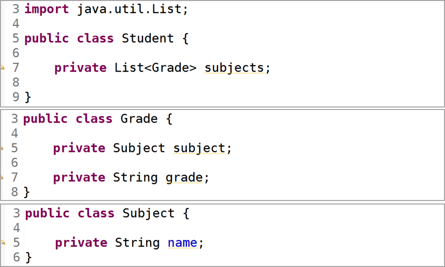The height and width of the screenshot is (267, 445).
Task: Click the underlined grade variable
Action: [x=184, y=178]
